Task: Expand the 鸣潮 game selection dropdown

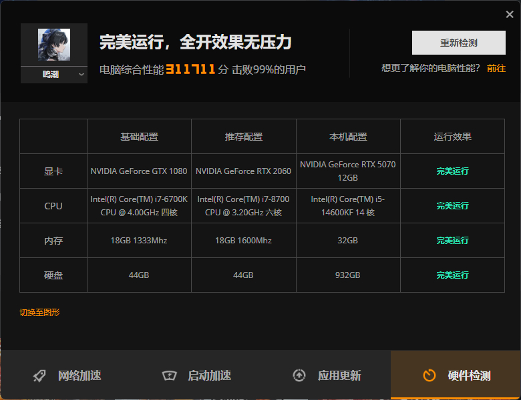Action: point(81,75)
